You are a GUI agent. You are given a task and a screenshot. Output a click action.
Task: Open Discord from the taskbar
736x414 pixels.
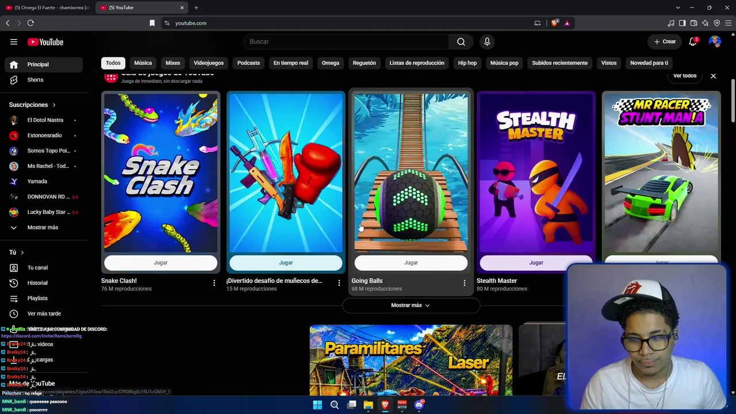click(419, 405)
